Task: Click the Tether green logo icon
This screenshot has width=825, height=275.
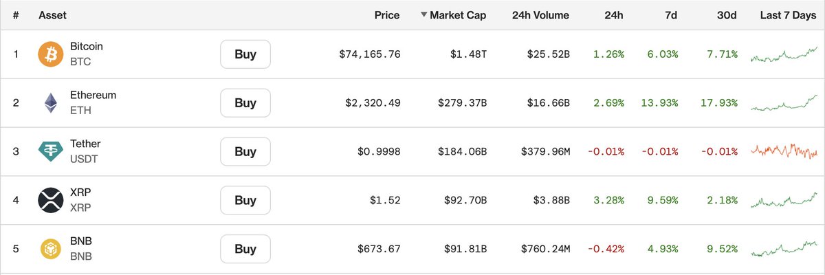Action: click(x=50, y=151)
